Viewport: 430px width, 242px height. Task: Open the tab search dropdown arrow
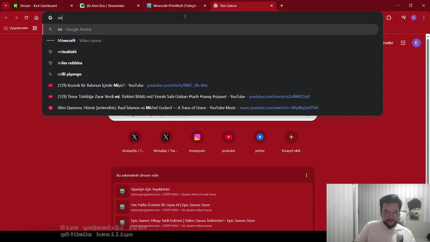6,6
